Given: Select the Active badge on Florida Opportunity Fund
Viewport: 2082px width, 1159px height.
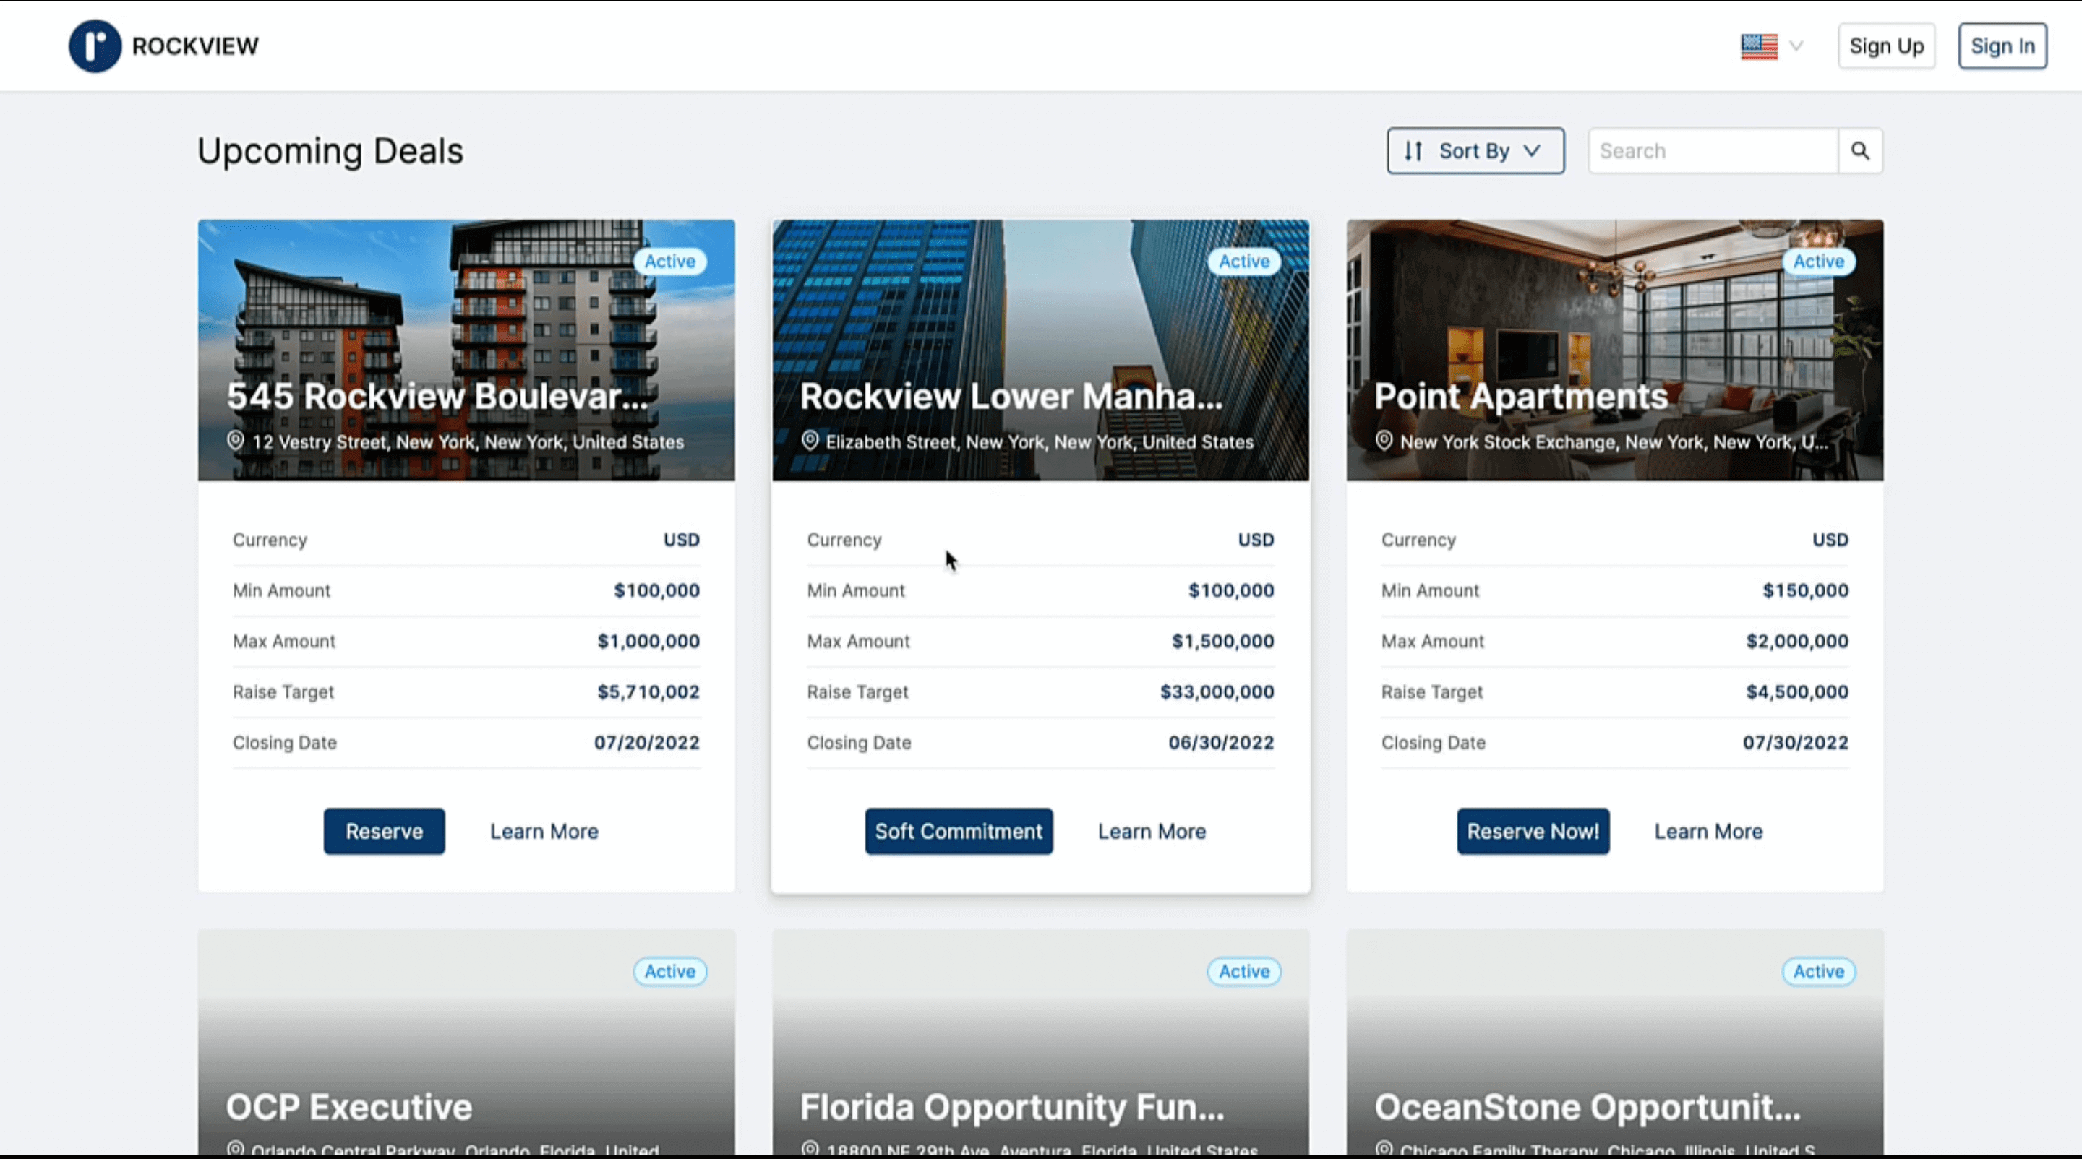Looking at the screenshot, I should coord(1244,972).
